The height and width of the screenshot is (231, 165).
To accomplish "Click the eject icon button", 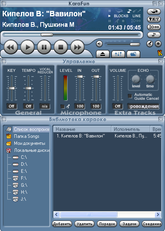I will pyautogui.click(x=103, y=54).
